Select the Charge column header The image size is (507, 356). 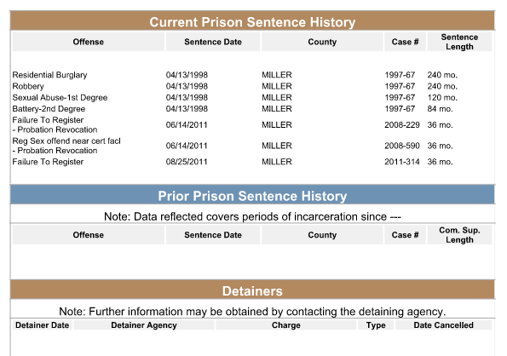pos(285,325)
